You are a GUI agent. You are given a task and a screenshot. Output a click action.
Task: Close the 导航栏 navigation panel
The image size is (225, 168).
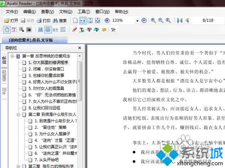[80, 48]
